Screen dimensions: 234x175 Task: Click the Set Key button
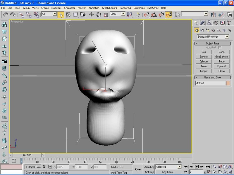click(x=149, y=172)
